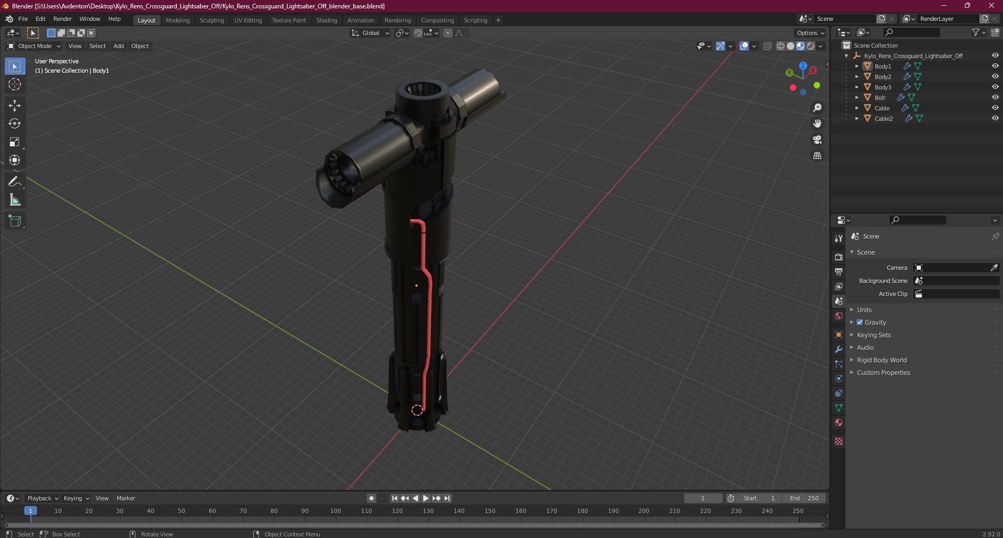The width and height of the screenshot is (1003, 538).
Task: Click the pan view hand icon
Action: coord(817,123)
